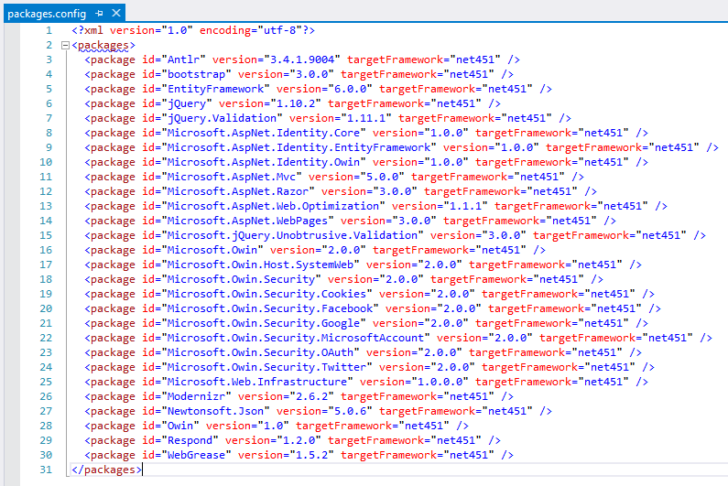728x486 pixels.
Task: Click line number 15 in the gutter
Action: pos(46,235)
